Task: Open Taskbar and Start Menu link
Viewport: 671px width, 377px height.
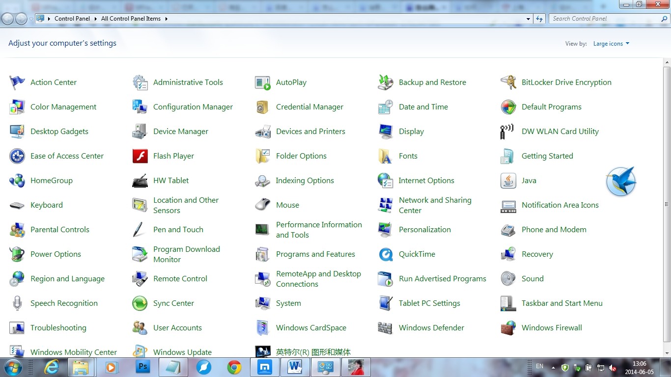Action: tap(562, 303)
